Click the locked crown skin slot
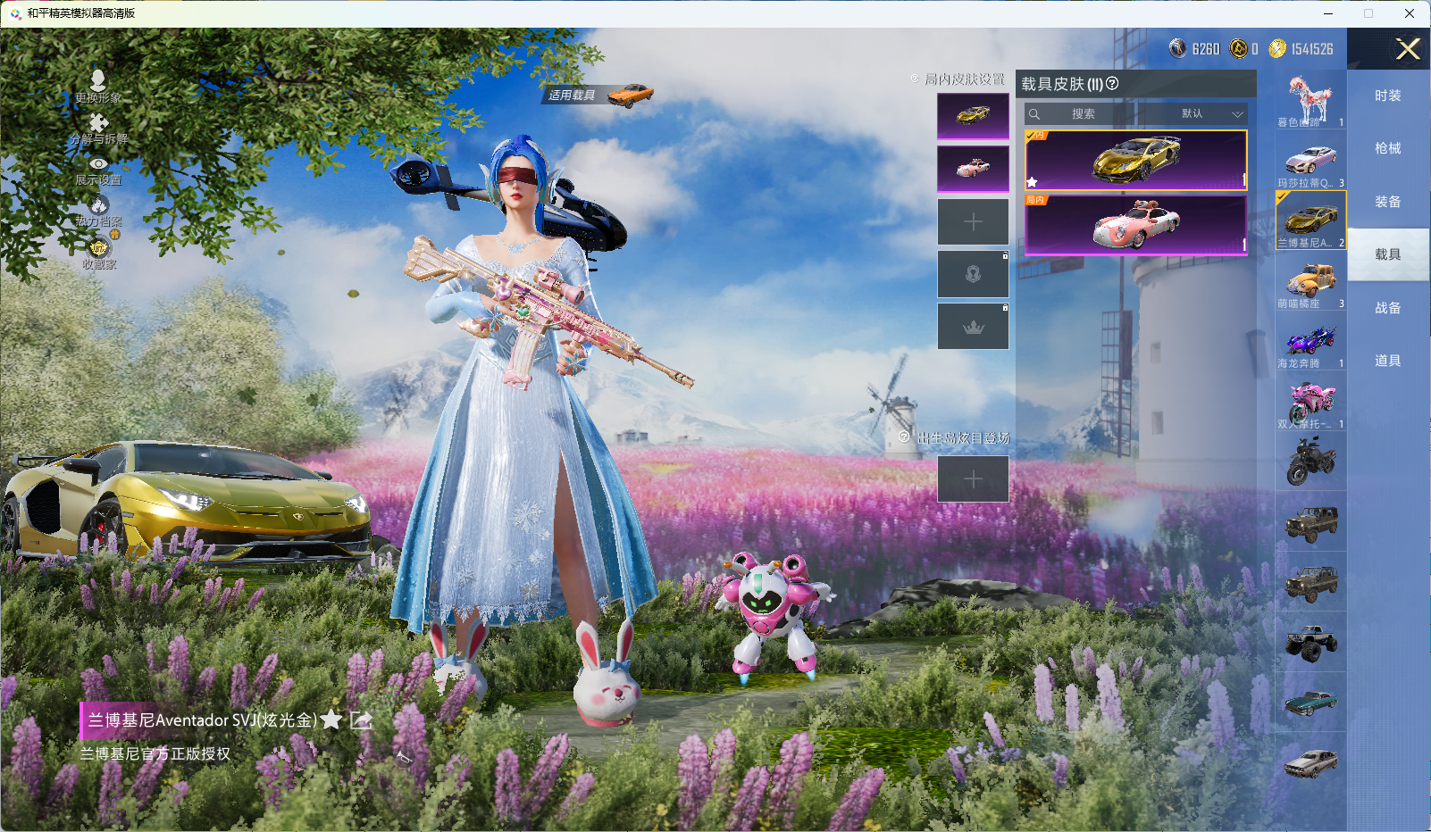 973,327
